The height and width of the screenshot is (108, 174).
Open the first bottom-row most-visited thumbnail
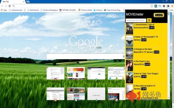point(55,94)
